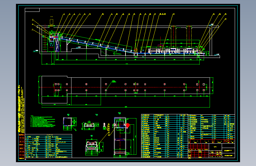Select the yellow vertical text along the left border
The image size is (256, 166).
(21, 110)
